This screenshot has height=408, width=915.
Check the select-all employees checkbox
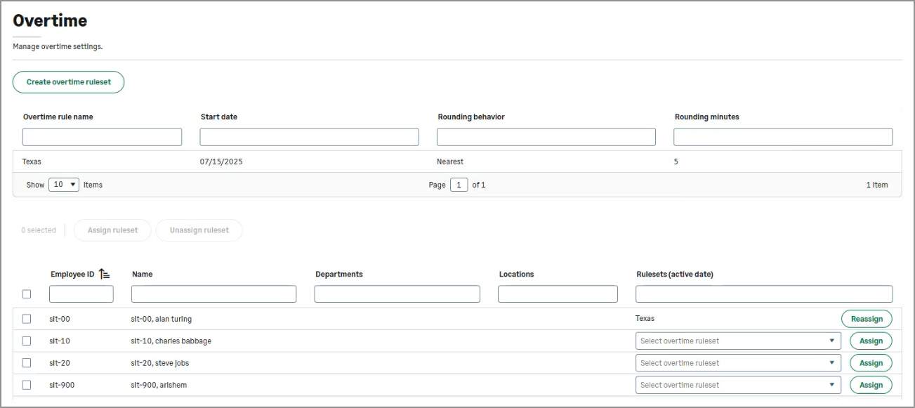point(27,294)
